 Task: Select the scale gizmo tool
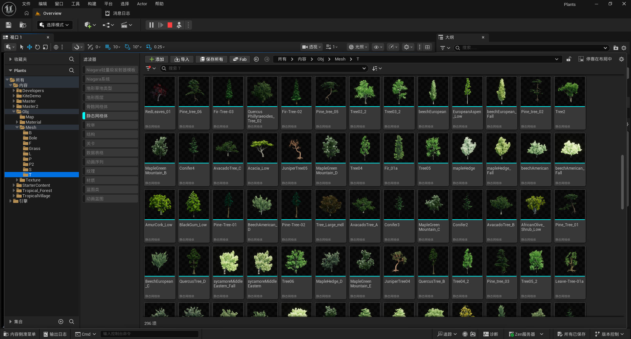click(45, 47)
